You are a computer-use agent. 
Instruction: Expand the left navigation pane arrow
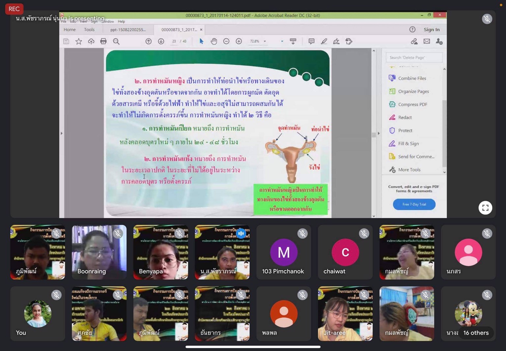pos(62,133)
